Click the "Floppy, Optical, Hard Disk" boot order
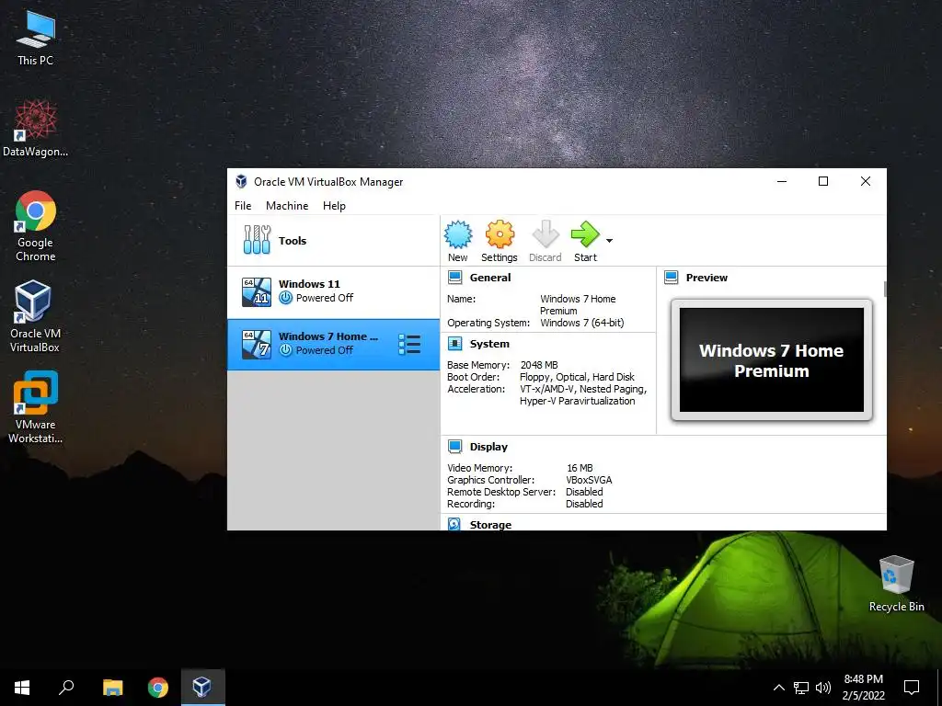 [x=577, y=377]
